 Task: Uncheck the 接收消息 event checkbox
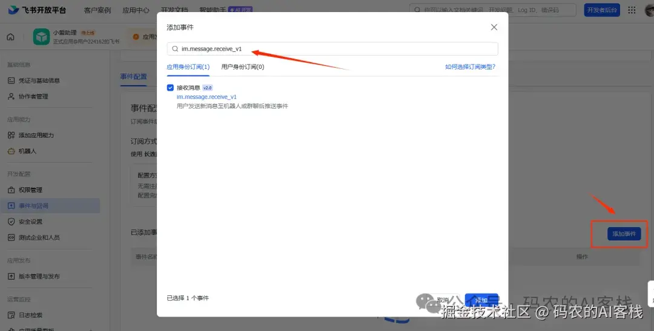[170, 88]
